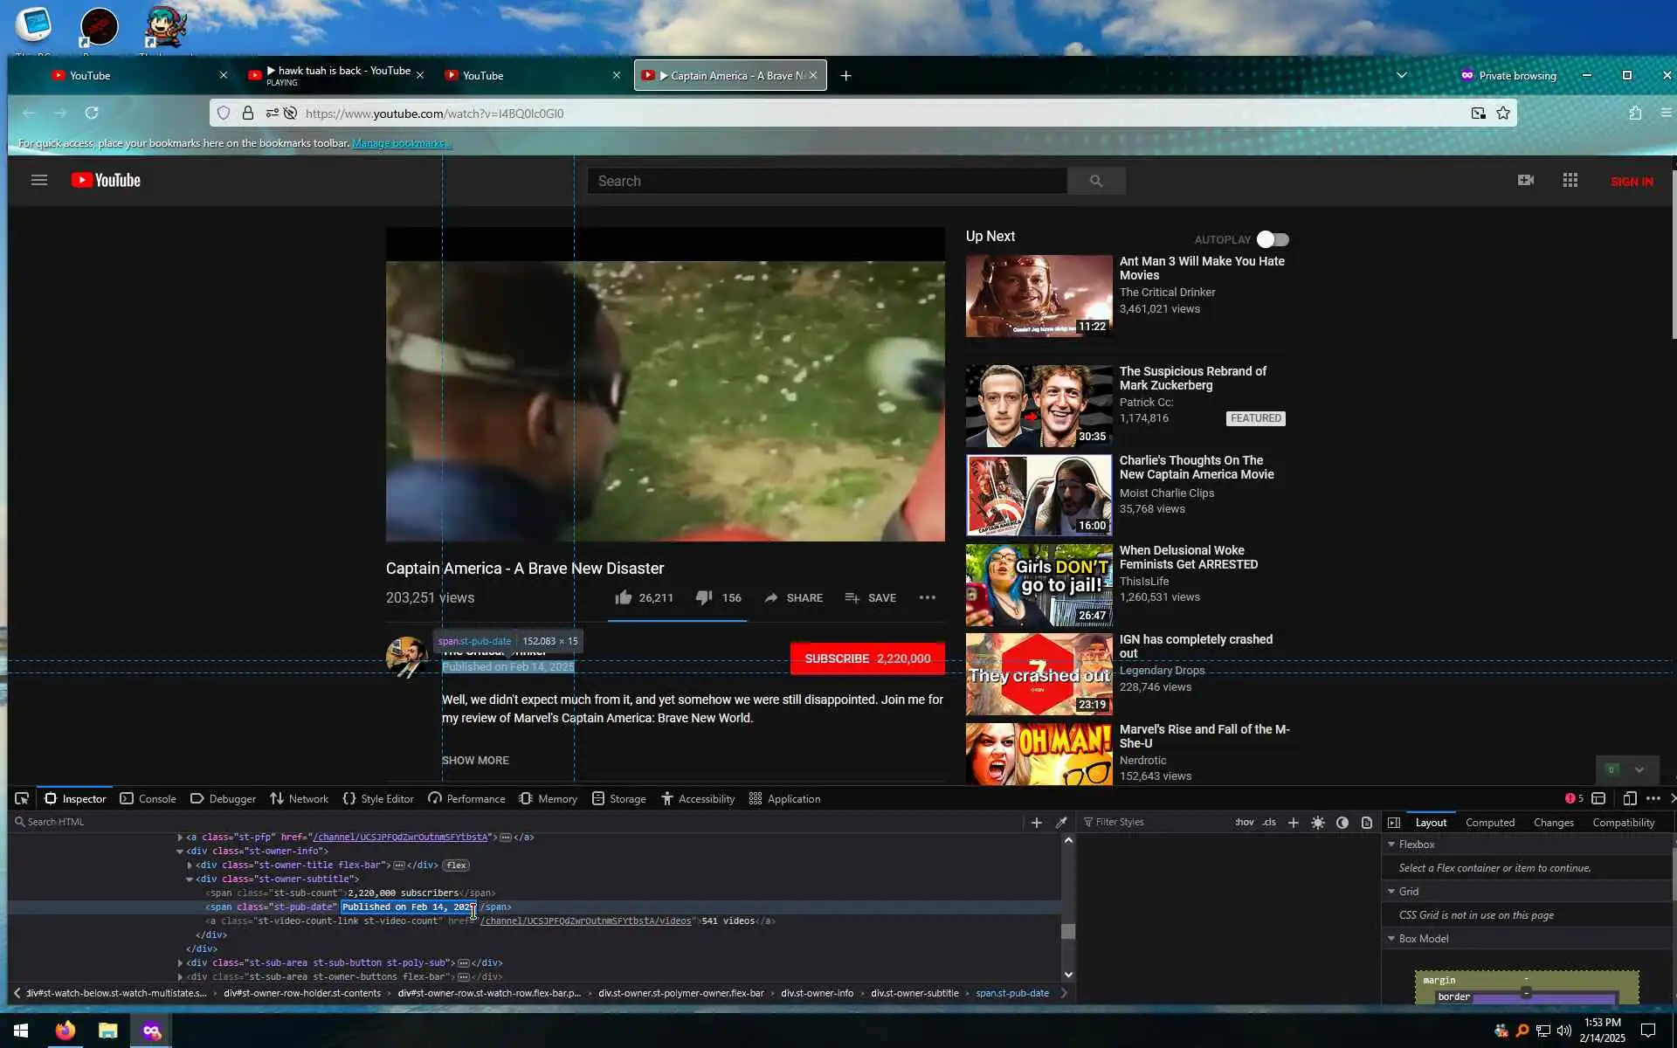Toggle the :hov pseudo-class panel
The image size is (1677, 1048).
tap(1244, 822)
